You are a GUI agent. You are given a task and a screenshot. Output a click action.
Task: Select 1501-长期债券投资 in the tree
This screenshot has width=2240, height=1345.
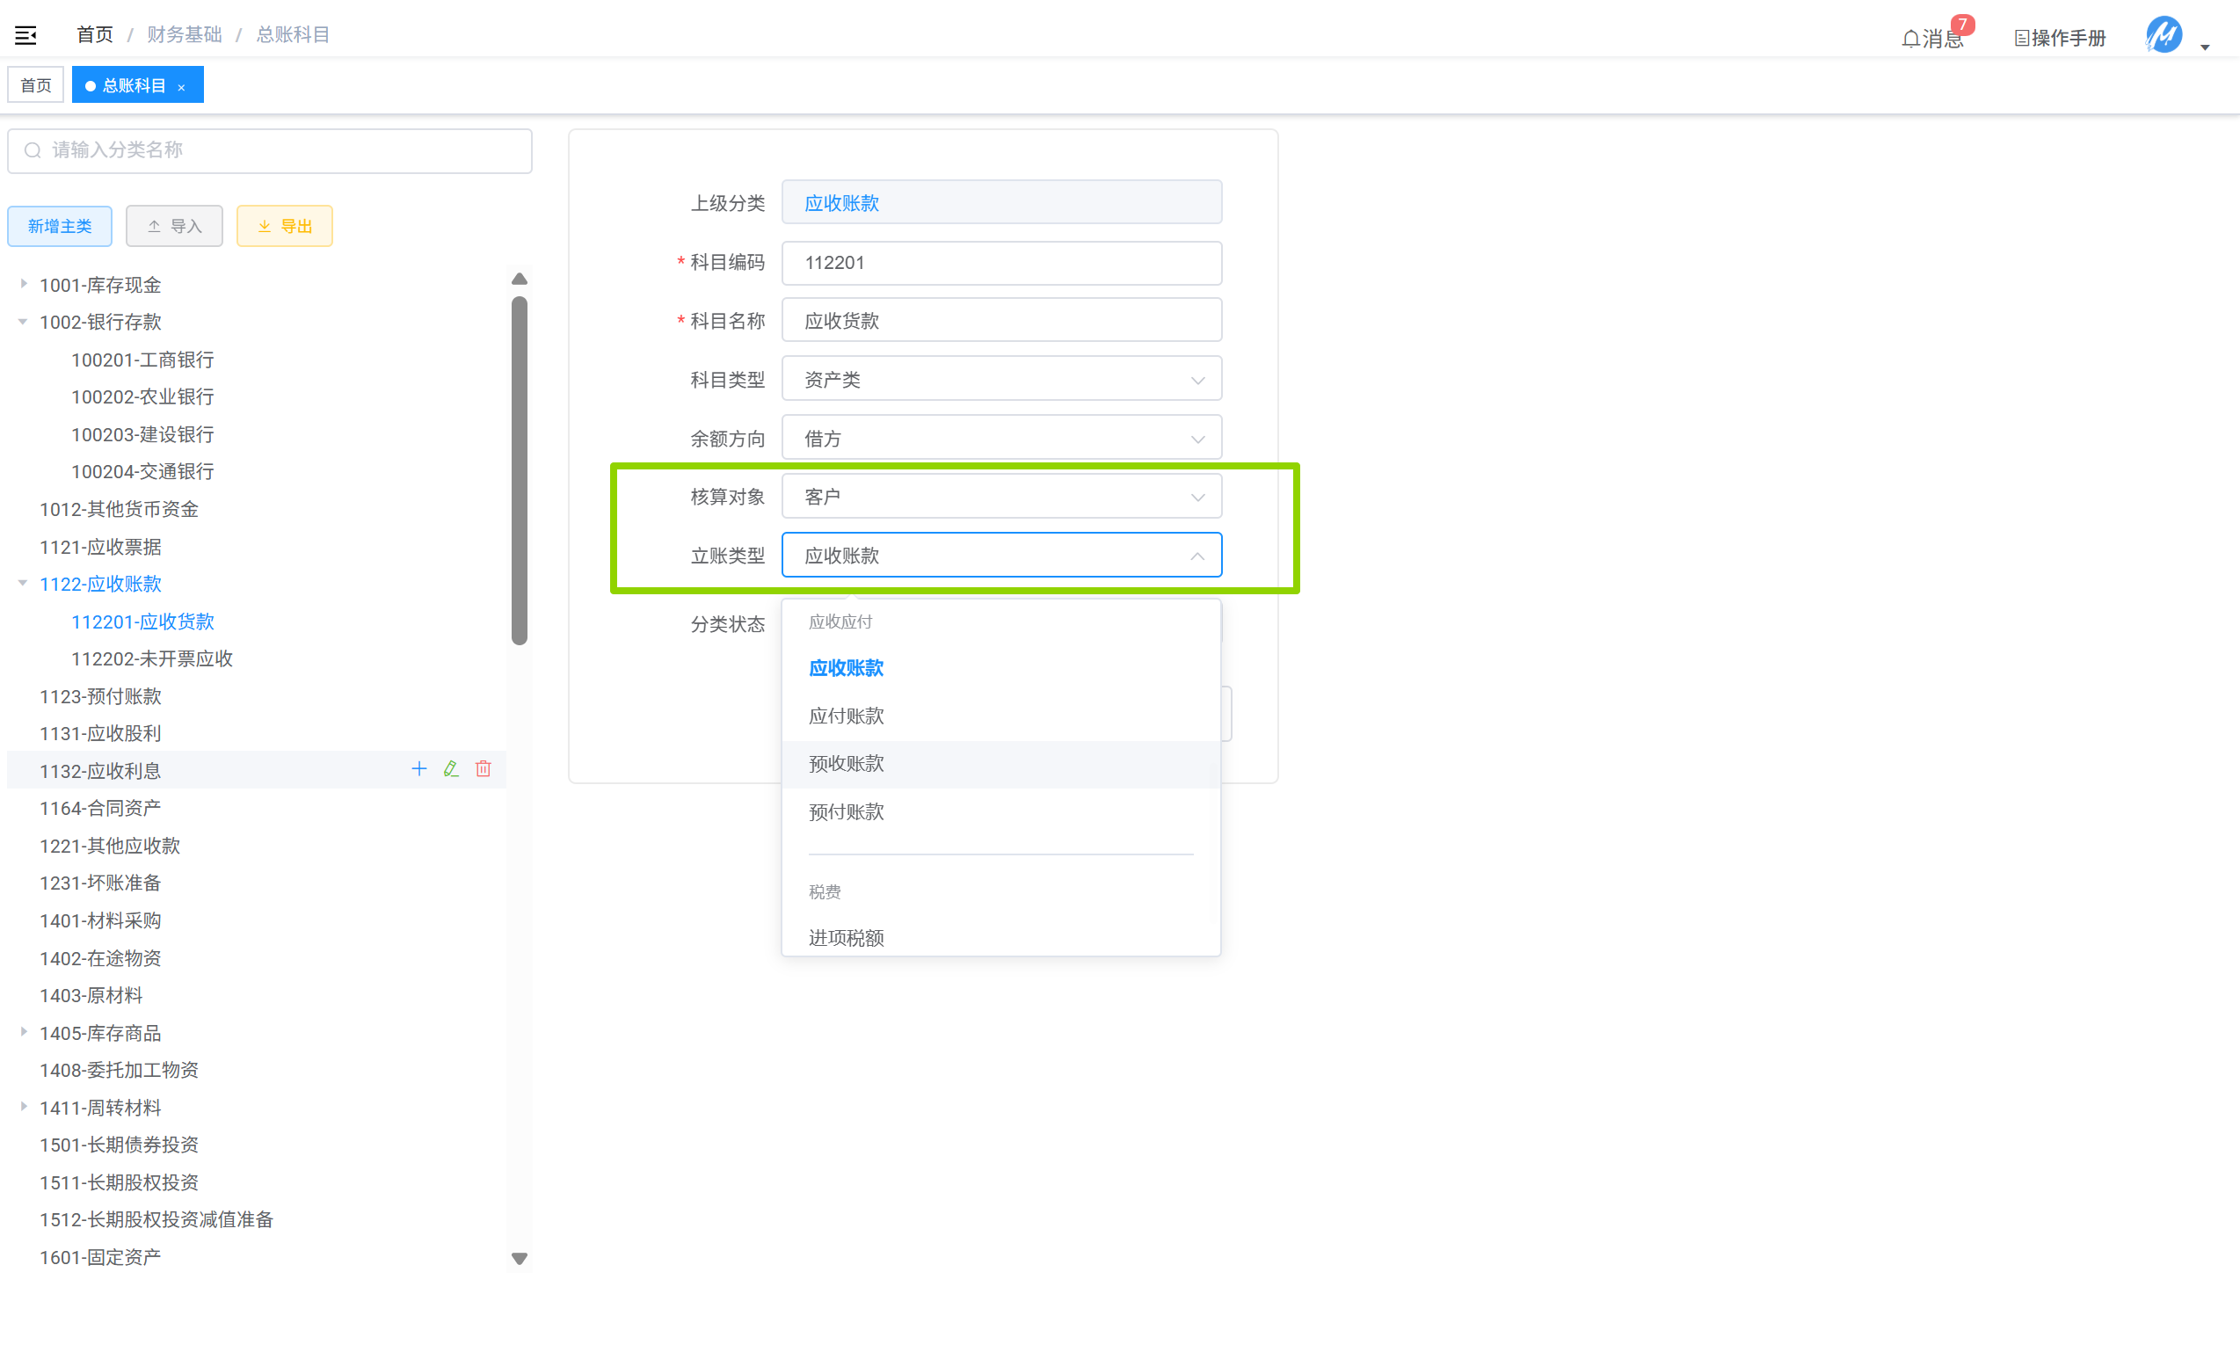[x=119, y=1145]
